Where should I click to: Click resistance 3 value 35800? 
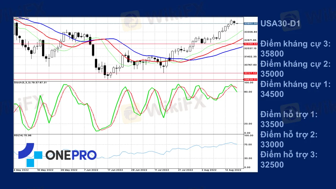(272, 54)
